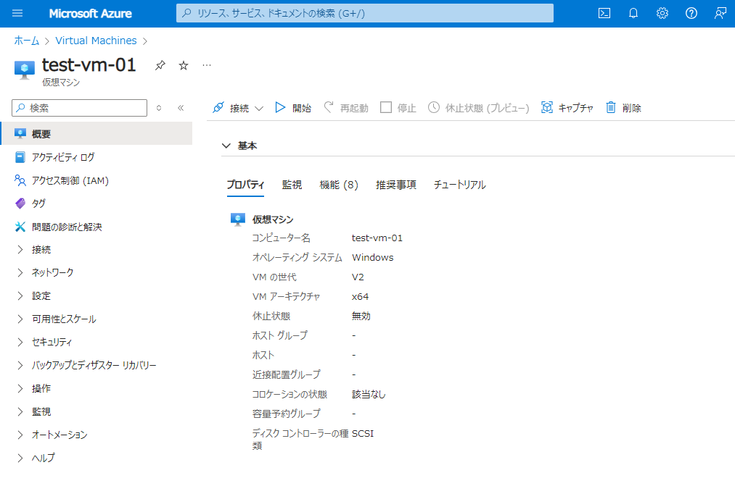This screenshot has width=735, height=486.
Task: Open the more options ellipsis beside title
Action: (207, 65)
